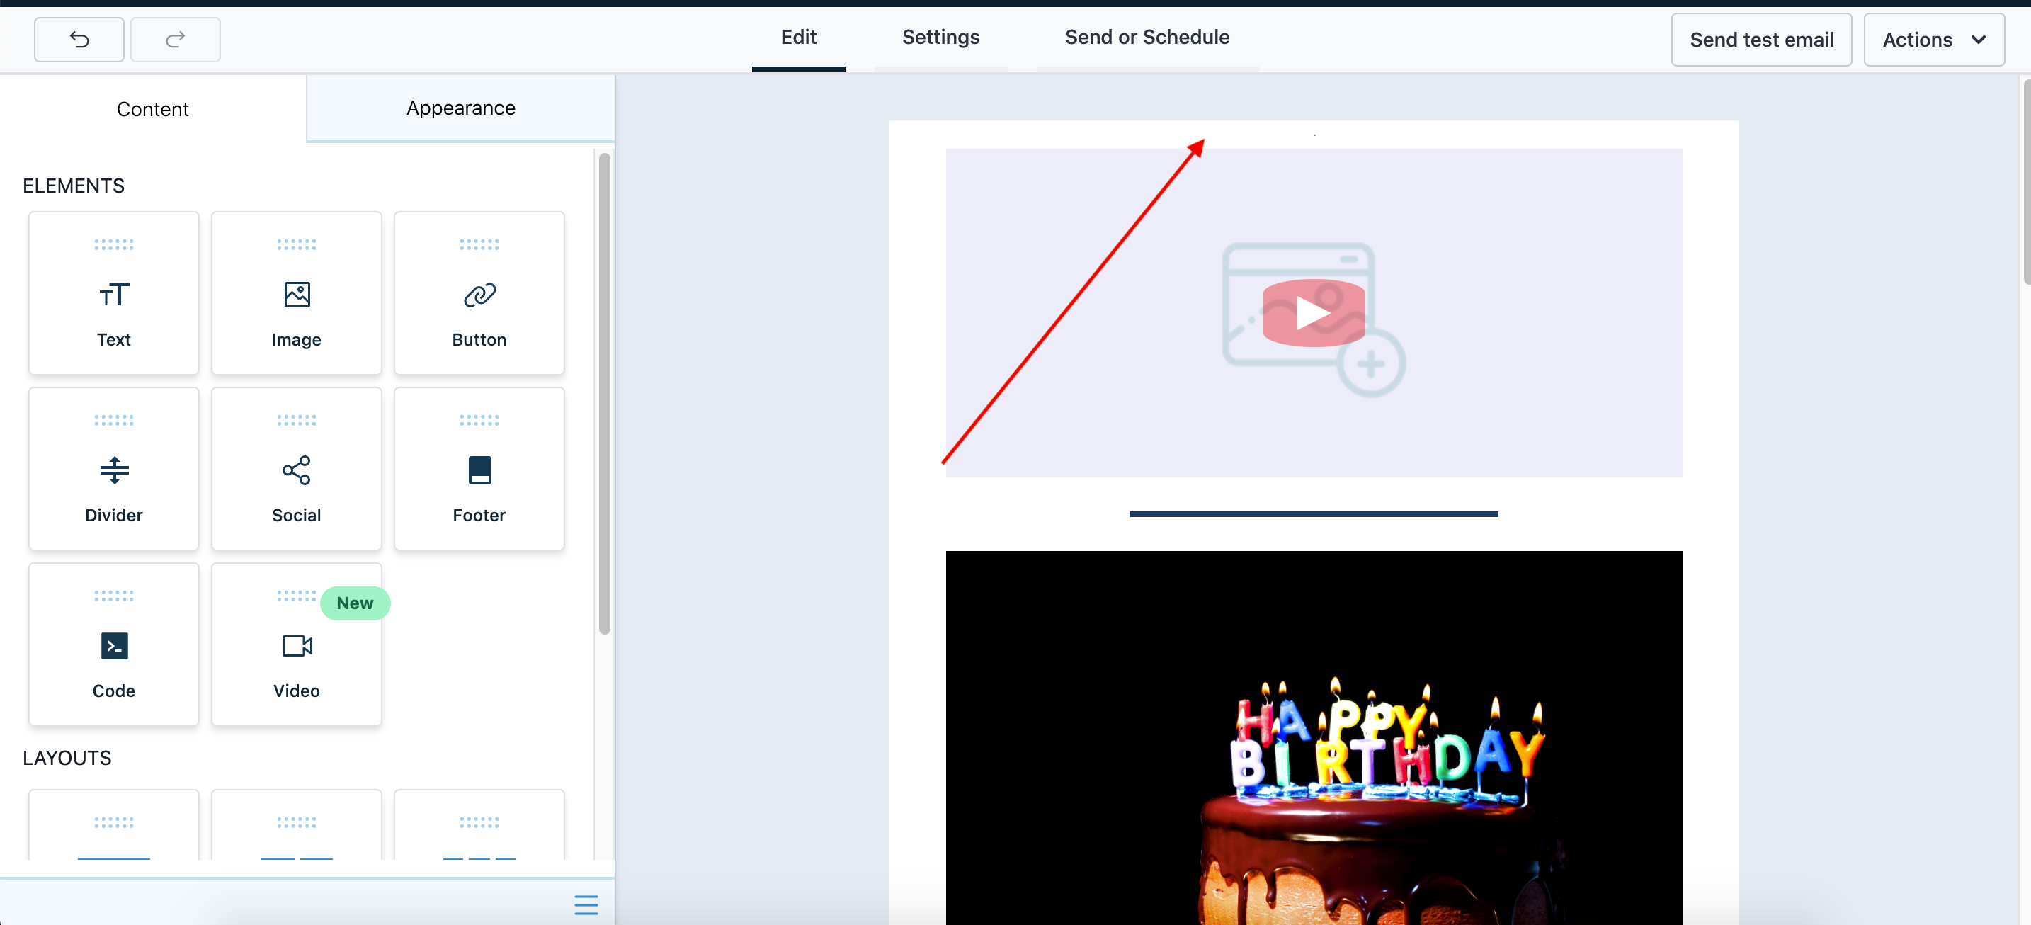2031x925 pixels.
Task: Open the Content tab
Action: pos(153,109)
